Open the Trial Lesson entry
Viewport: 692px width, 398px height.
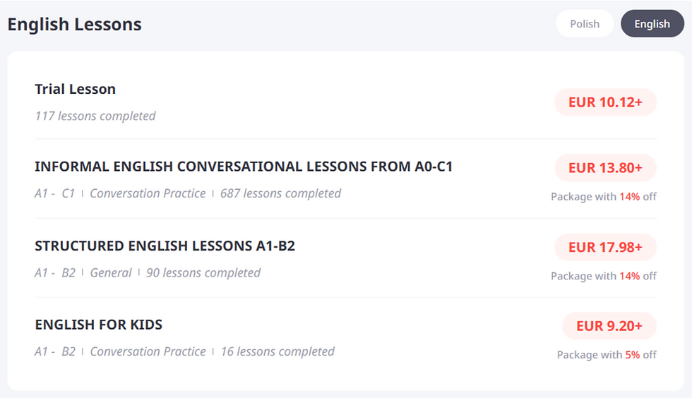point(75,89)
